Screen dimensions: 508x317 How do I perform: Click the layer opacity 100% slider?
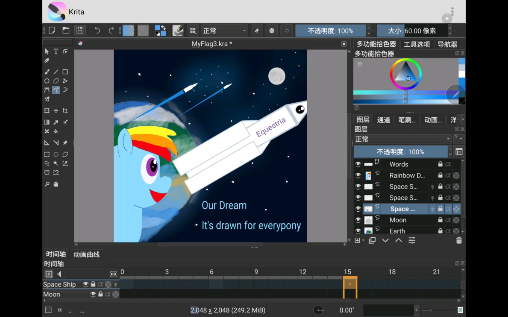(400, 152)
